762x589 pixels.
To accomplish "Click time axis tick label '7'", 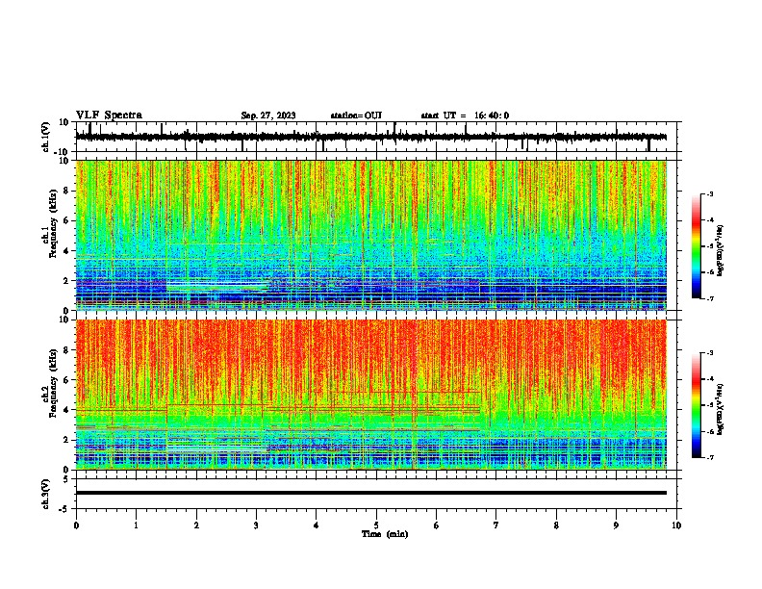I will [x=496, y=525].
